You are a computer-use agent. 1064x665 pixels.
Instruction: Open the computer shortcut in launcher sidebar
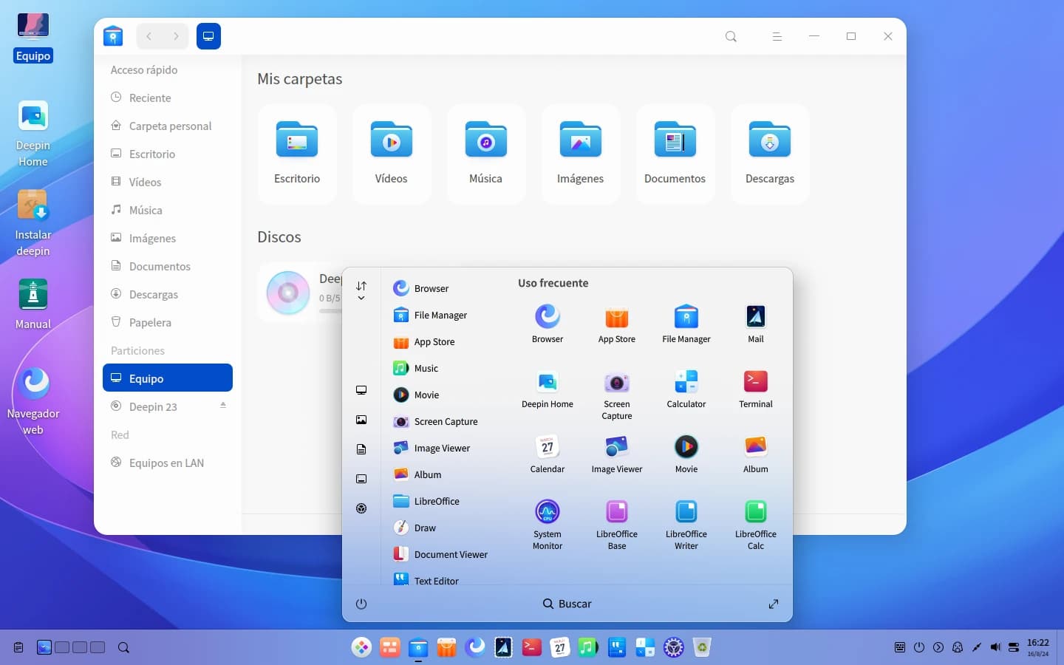pos(361,390)
